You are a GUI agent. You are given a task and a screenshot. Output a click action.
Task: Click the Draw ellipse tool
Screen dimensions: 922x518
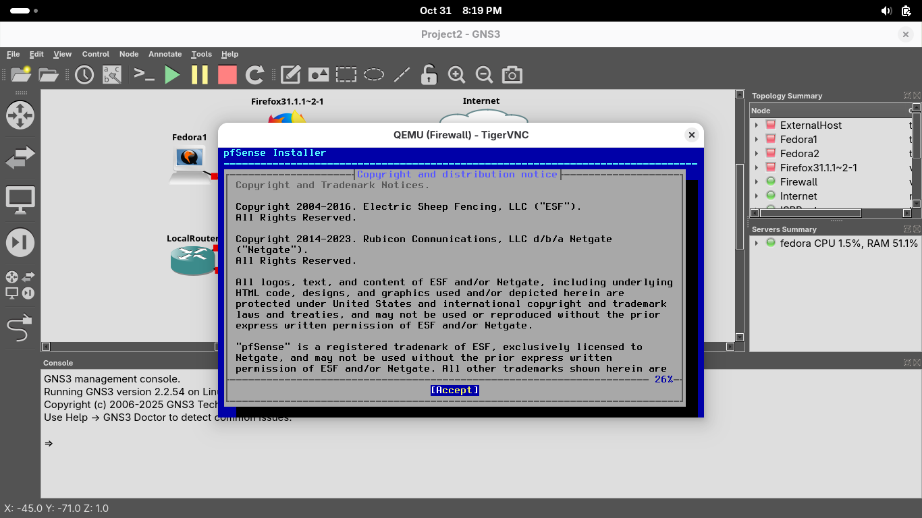click(374, 75)
